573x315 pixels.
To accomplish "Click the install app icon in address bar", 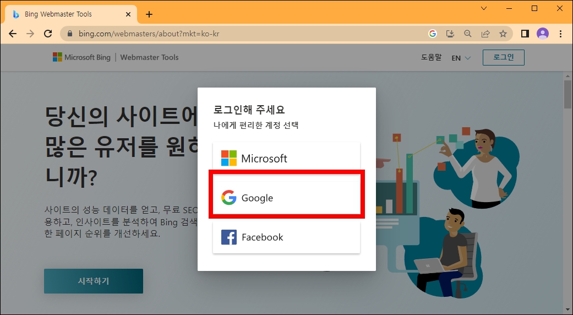I will point(450,34).
